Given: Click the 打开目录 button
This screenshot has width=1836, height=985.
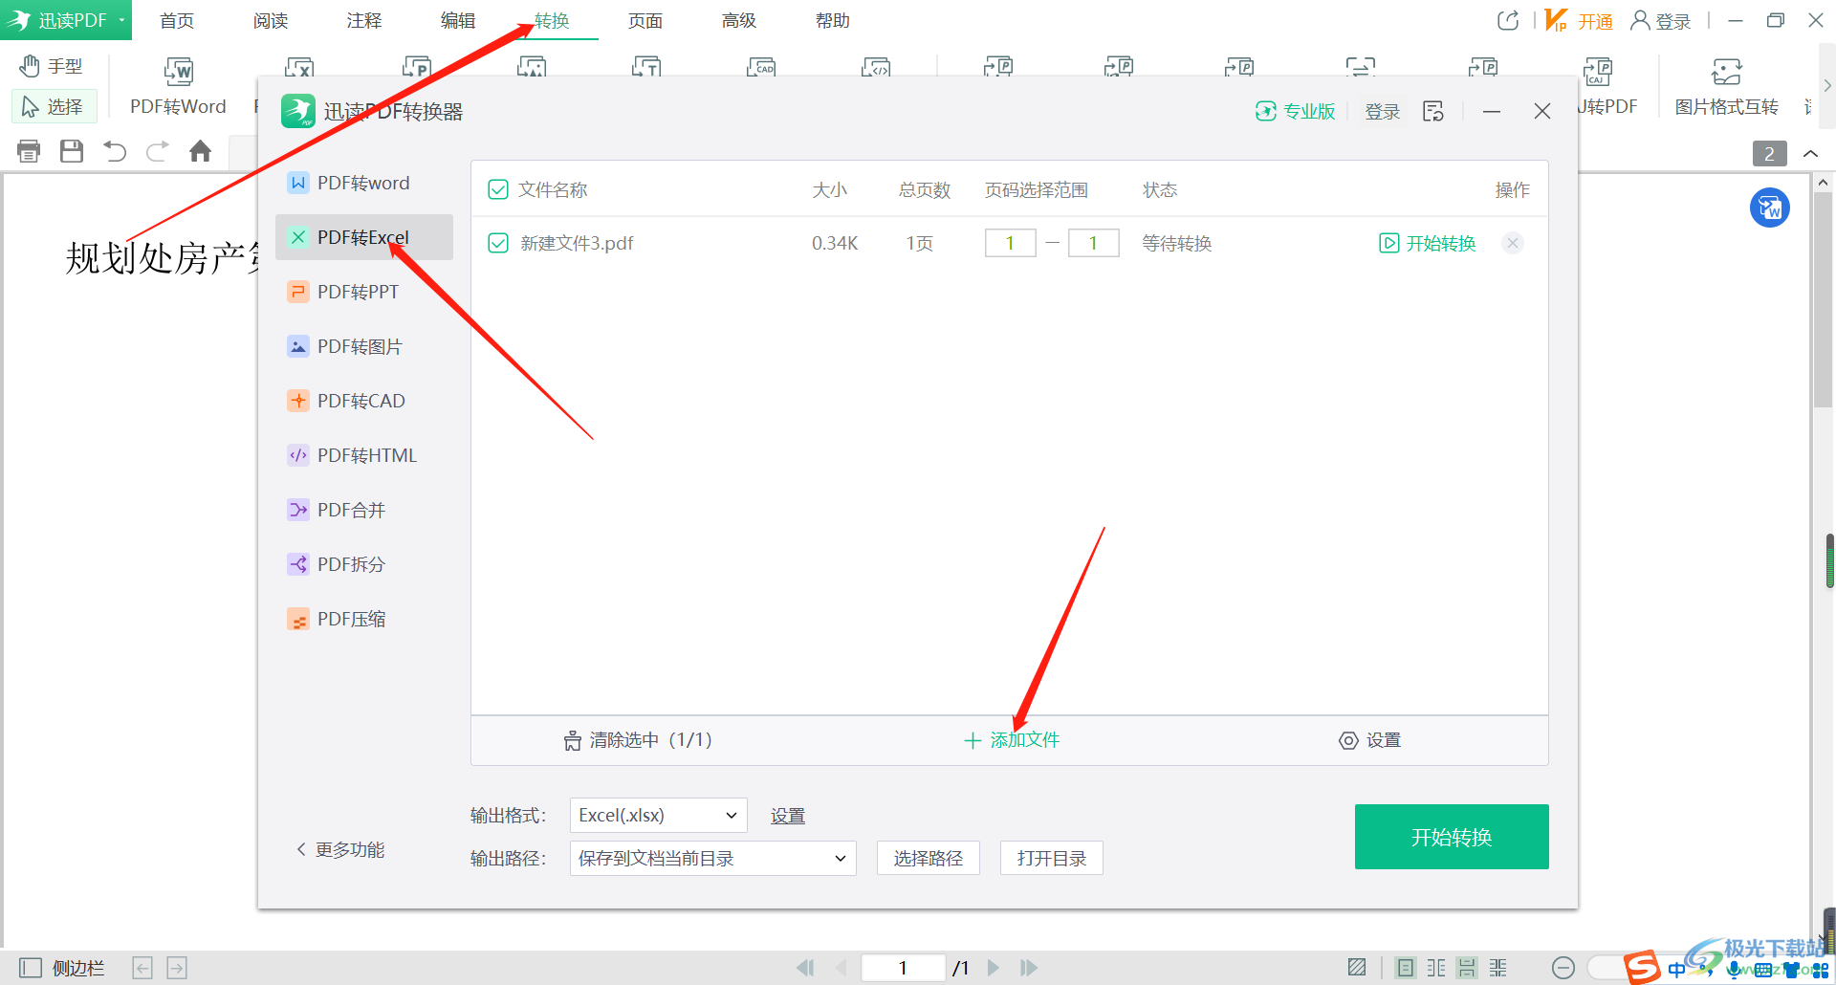Looking at the screenshot, I should tap(1052, 858).
